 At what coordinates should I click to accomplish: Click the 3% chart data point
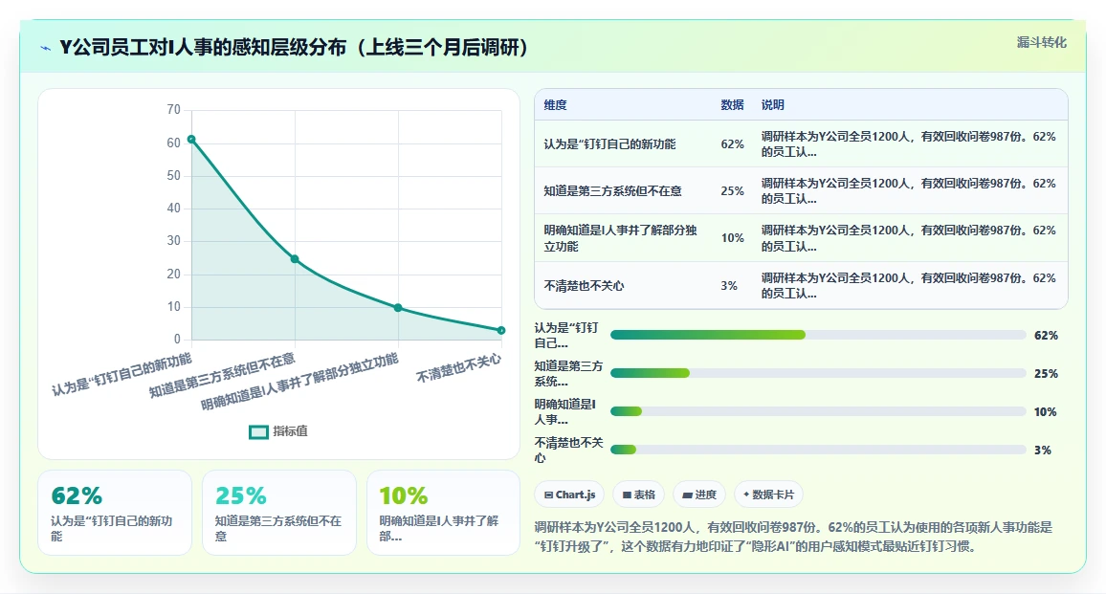pos(501,330)
